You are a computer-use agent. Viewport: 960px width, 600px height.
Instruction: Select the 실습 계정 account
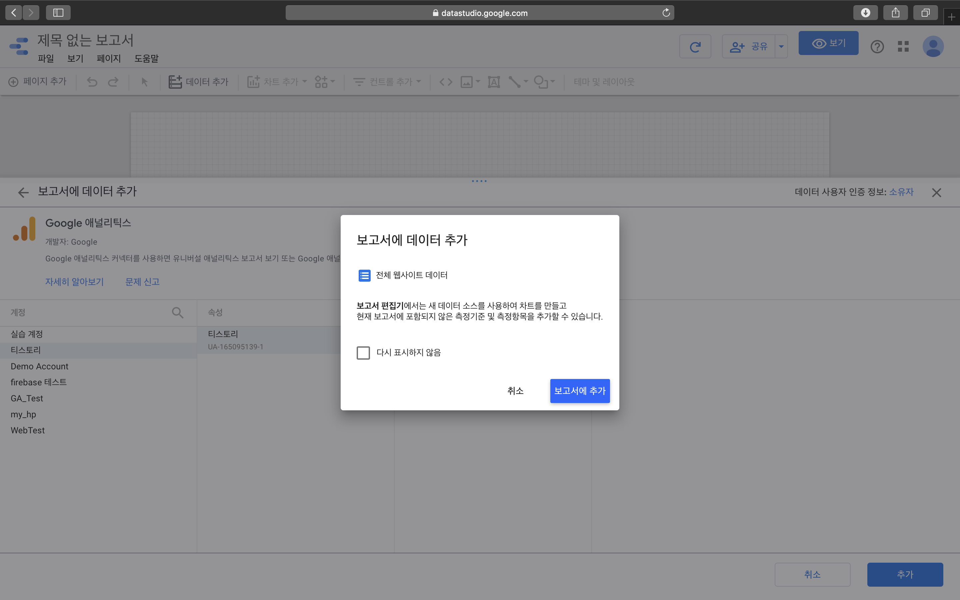pyautogui.click(x=98, y=334)
